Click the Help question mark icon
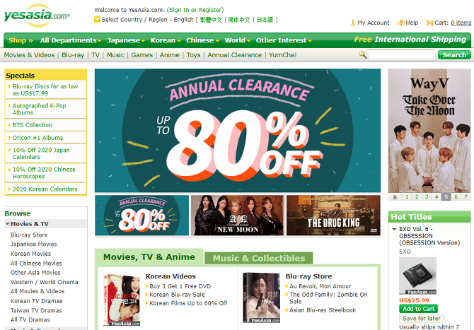 click(401, 23)
